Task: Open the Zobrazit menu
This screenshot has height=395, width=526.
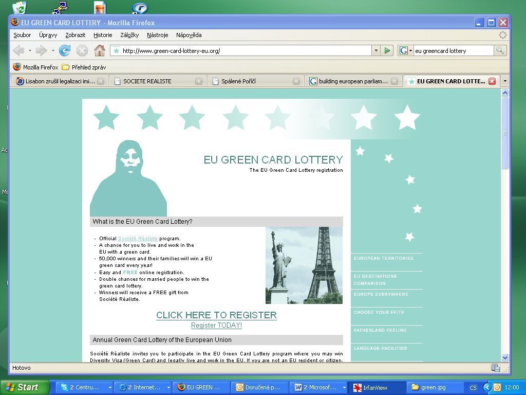Action: pyautogui.click(x=75, y=35)
